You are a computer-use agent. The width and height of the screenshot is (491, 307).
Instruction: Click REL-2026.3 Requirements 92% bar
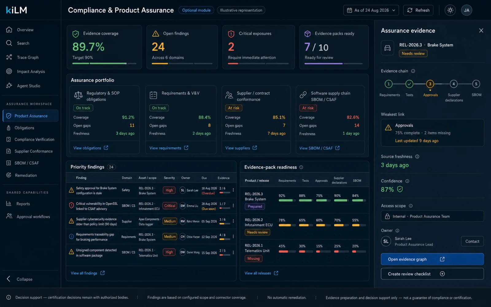[287, 200]
